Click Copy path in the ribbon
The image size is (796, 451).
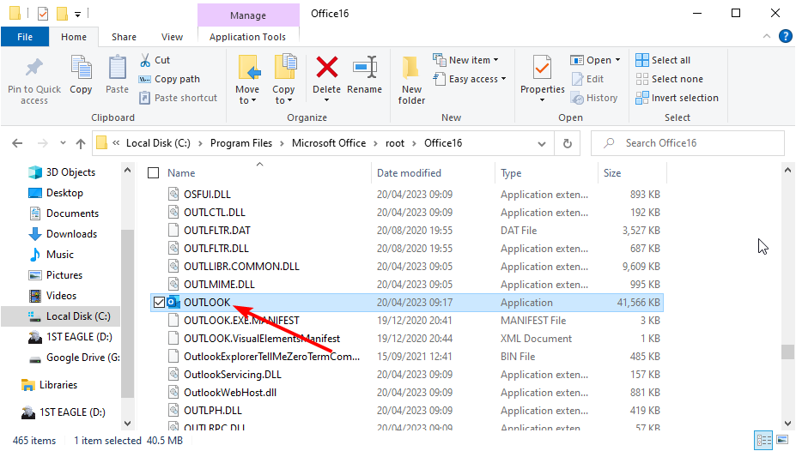[169, 79]
